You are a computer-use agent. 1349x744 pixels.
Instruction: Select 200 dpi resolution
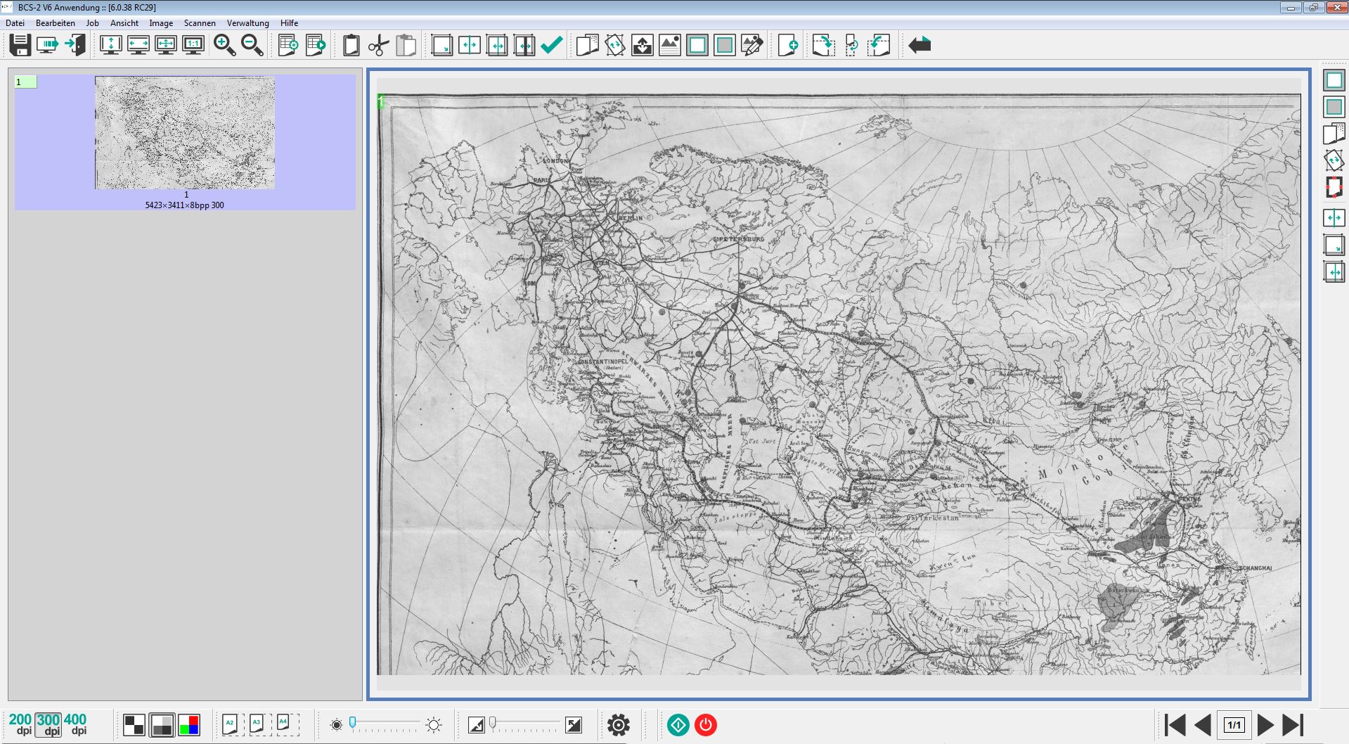[20, 724]
